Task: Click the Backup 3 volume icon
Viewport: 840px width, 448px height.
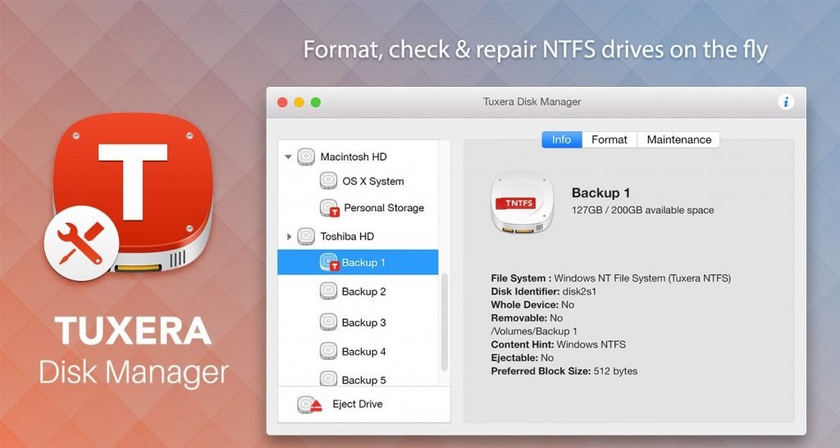Action: click(328, 323)
